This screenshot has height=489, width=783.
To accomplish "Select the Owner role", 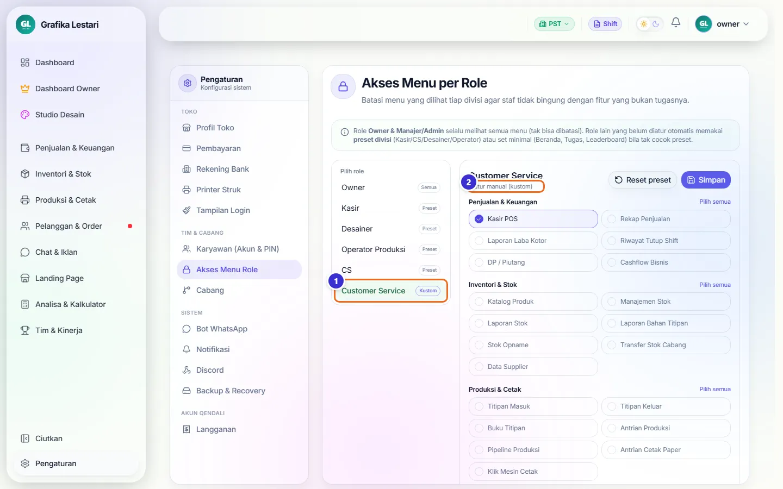I will [x=390, y=187].
